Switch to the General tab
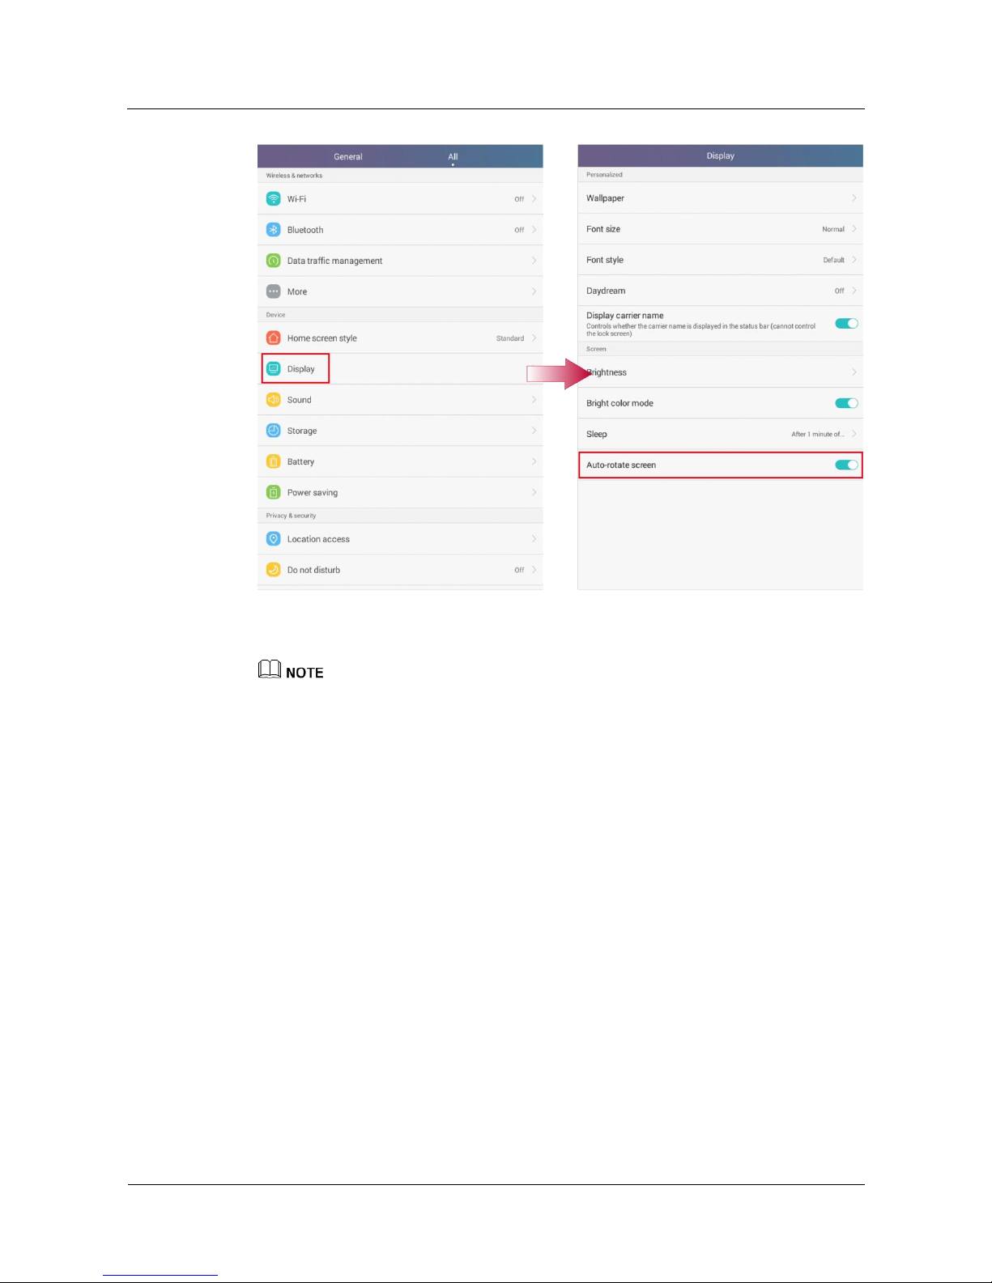This screenshot has height=1283, width=992. coord(348,157)
